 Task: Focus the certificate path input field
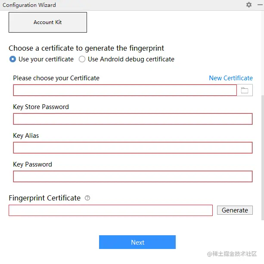(125, 90)
